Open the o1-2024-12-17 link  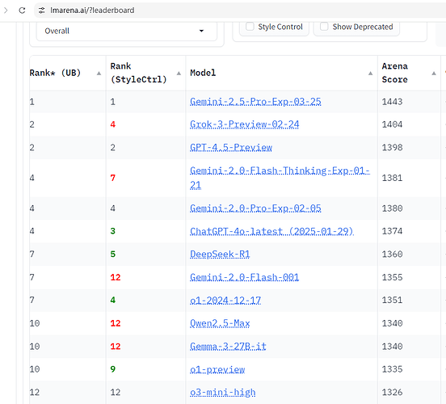(225, 300)
